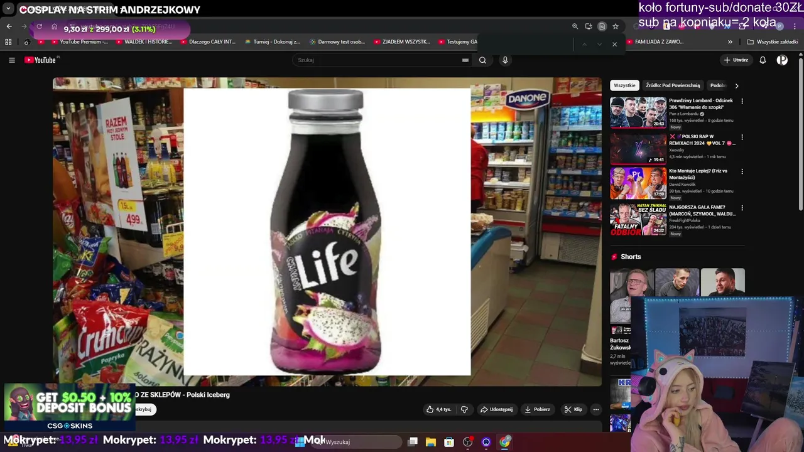Open POLSKI RAP W REMIXACH 2024 thumbnail
This screenshot has height=452, width=804.
click(638, 148)
